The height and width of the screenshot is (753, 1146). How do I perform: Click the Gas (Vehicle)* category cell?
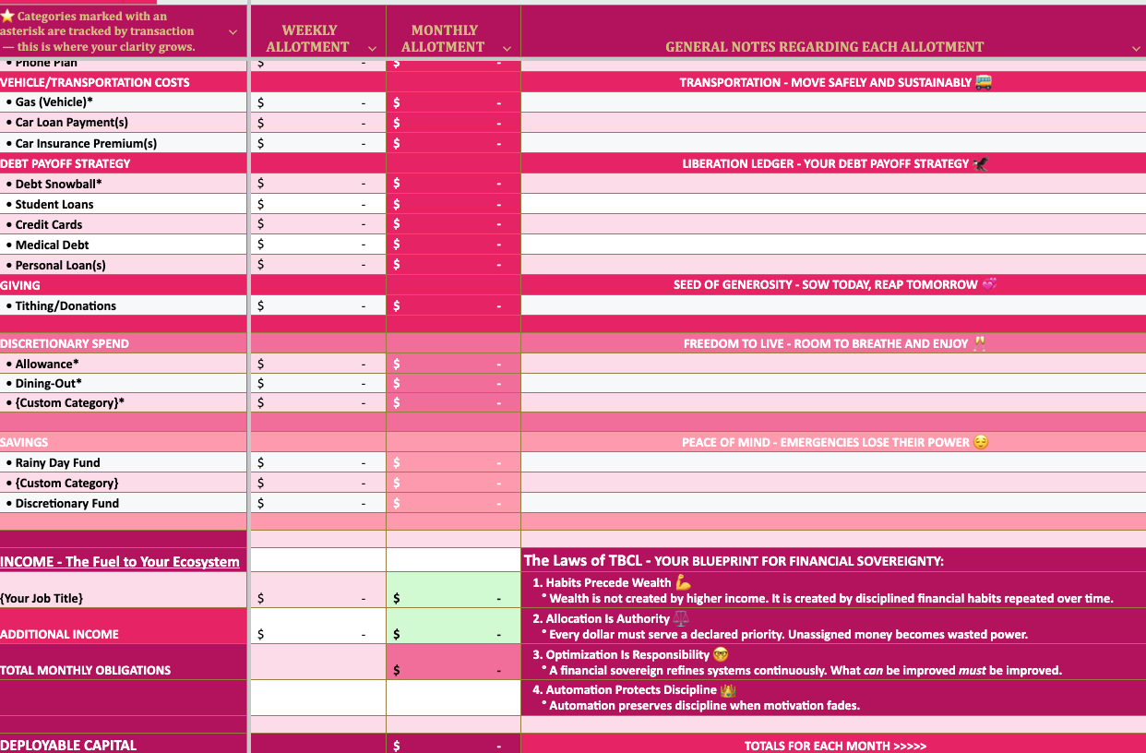click(x=124, y=102)
